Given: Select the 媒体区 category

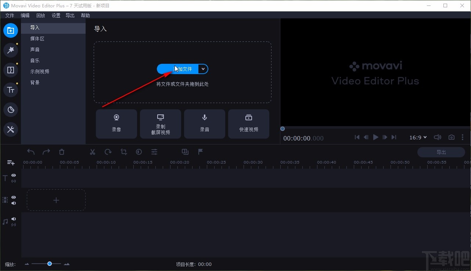Looking at the screenshot, I should pos(53,39).
